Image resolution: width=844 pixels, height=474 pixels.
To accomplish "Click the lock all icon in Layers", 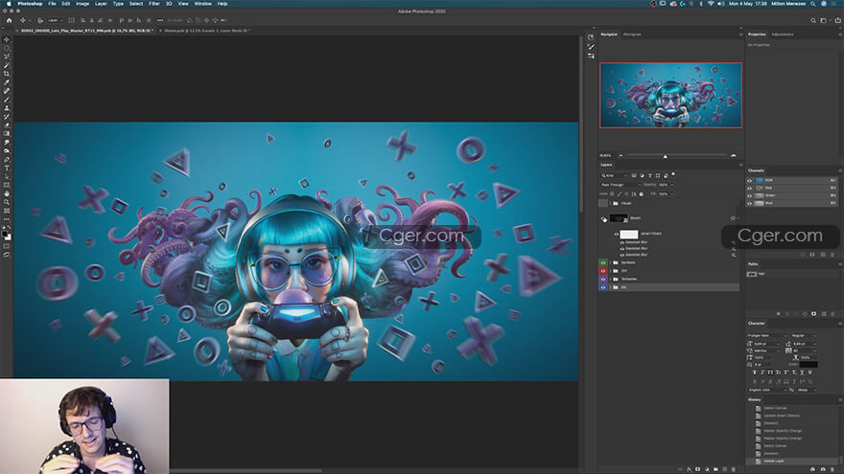I will click(x=641, y=194).
